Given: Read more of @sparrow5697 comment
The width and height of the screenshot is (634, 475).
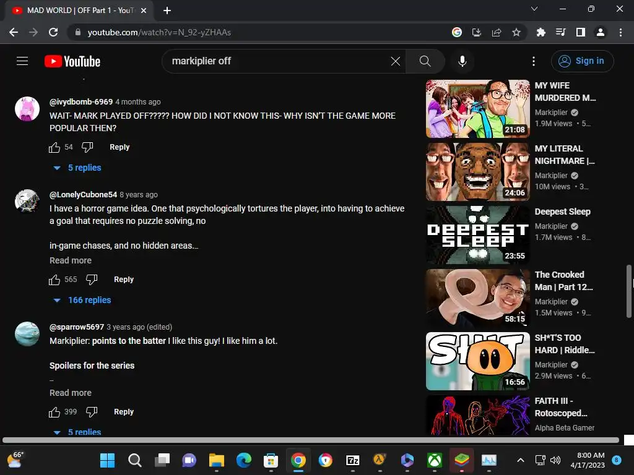Looking at the screenshot, I should point(71,393).
